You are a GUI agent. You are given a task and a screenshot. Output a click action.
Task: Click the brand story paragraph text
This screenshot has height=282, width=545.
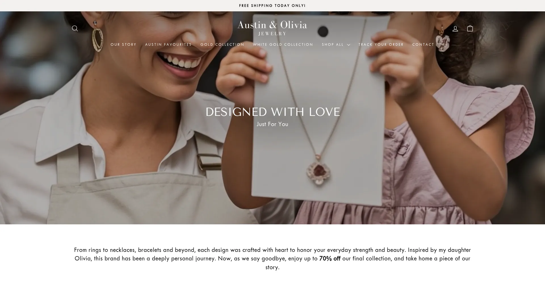tap(272, 258)
